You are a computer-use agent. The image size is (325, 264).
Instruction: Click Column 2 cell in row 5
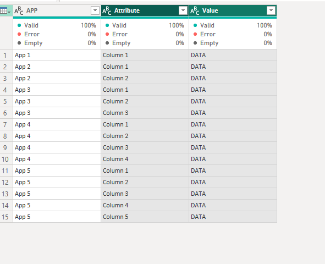[x=145, y=101]
